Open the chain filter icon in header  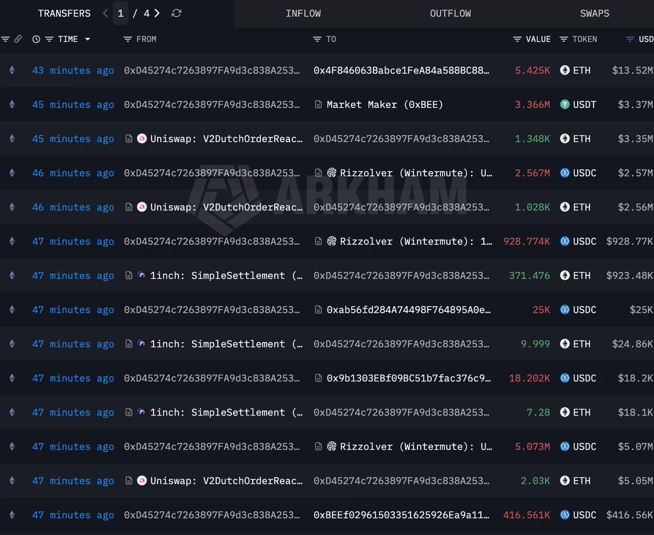click(5, 39)
